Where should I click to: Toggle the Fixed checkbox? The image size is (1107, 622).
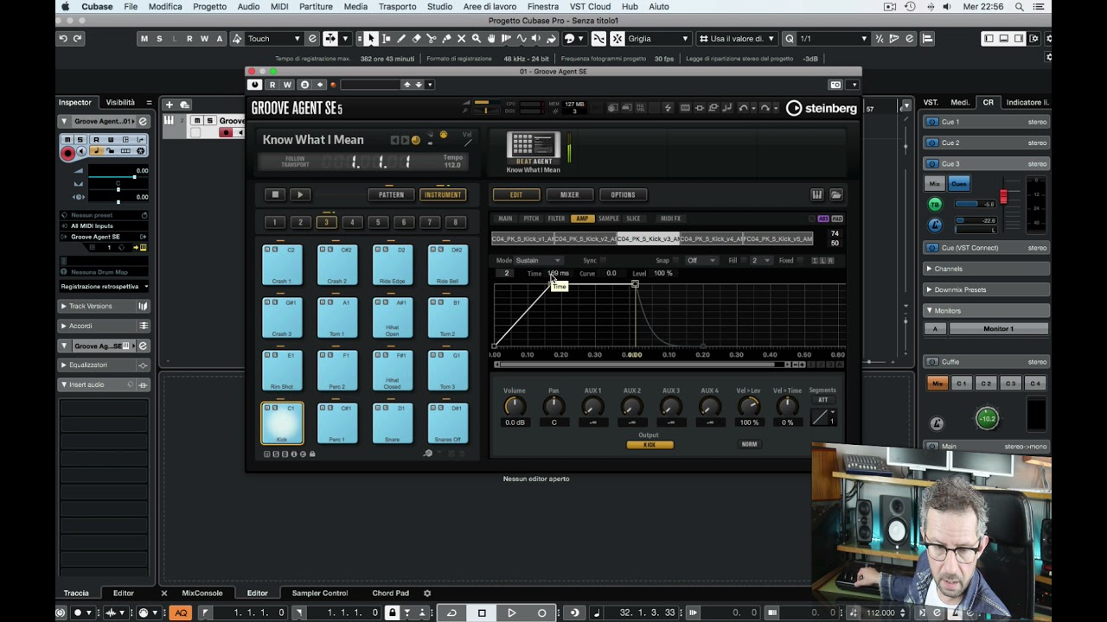tap(801, 260)
